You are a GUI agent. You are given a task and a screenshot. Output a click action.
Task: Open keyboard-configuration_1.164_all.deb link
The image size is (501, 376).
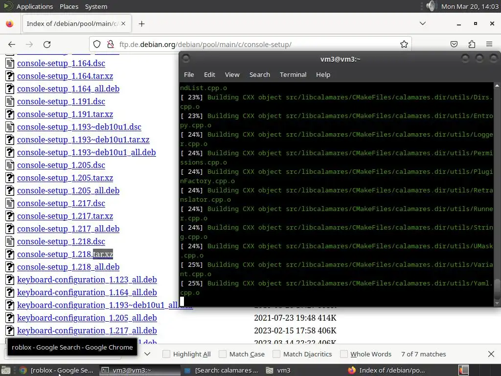tap(87, 293)
